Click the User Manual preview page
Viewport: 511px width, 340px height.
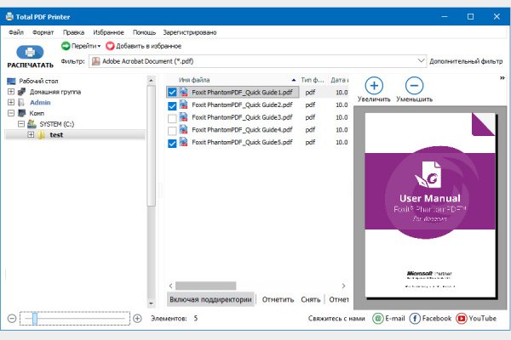430,205
